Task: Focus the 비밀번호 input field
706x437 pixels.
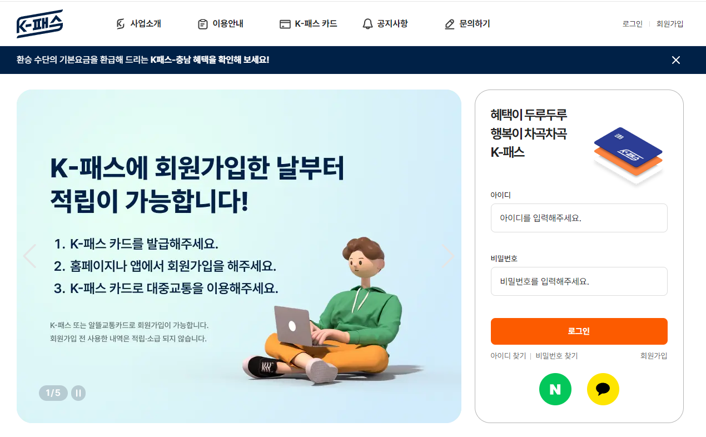Action: [579, 281]
